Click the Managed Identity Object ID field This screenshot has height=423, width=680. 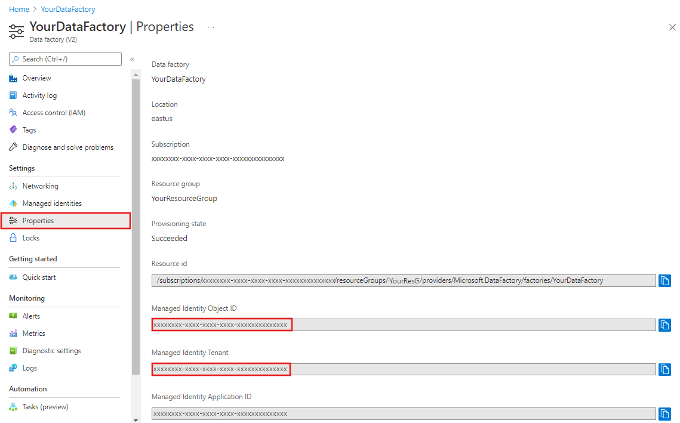pos(404,325)
